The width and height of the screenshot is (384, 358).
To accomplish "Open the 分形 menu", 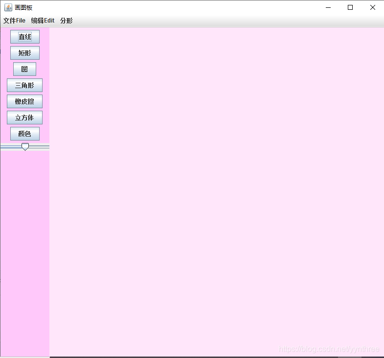I will point(67,21).
